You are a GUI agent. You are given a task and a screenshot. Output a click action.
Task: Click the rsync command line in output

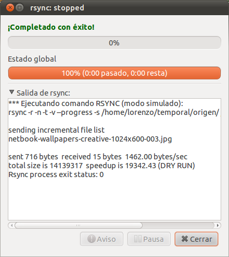[x=114, y=112]
